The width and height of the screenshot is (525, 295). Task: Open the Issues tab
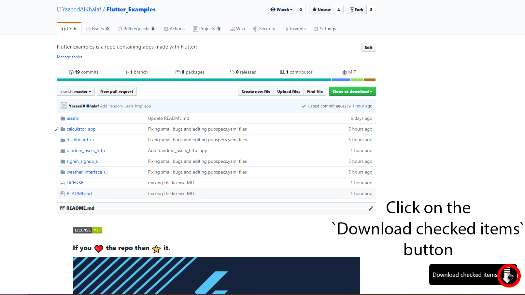click(x=98, y=29)
